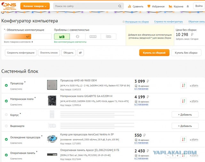
Task: Click availability store icon for motherboard
Action: point(136,101)
